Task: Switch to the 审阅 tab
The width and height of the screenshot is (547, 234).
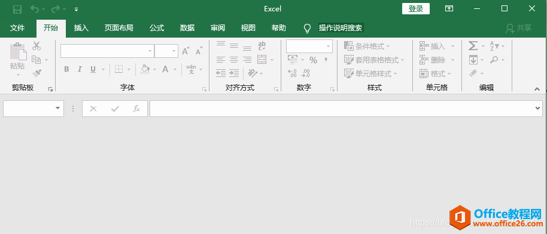Action: tap(218, 28)
